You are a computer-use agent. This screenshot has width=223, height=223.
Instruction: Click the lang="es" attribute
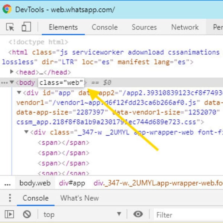[172, 62]
